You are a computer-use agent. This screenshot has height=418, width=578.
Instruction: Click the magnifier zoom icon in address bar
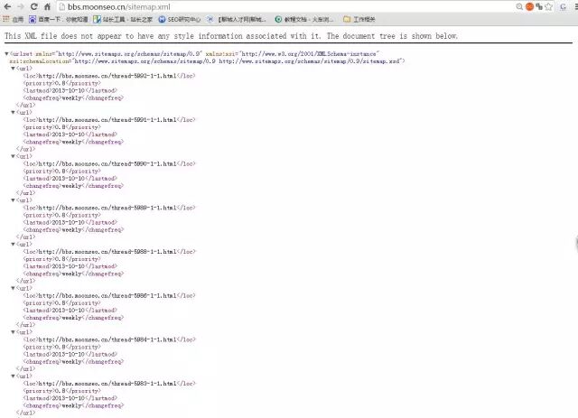pos(519,6)
